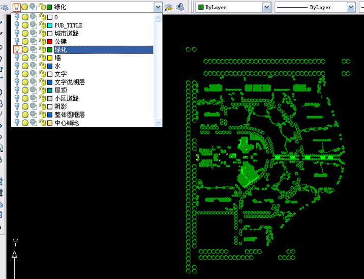Click the 中心铺地 tan color swatch

[50, 123]
